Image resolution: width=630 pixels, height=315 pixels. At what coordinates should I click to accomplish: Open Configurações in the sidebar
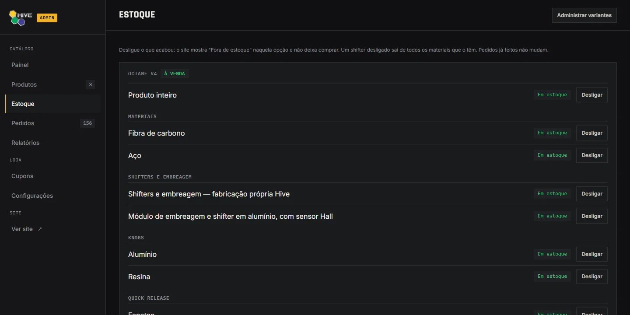[53, 196]
